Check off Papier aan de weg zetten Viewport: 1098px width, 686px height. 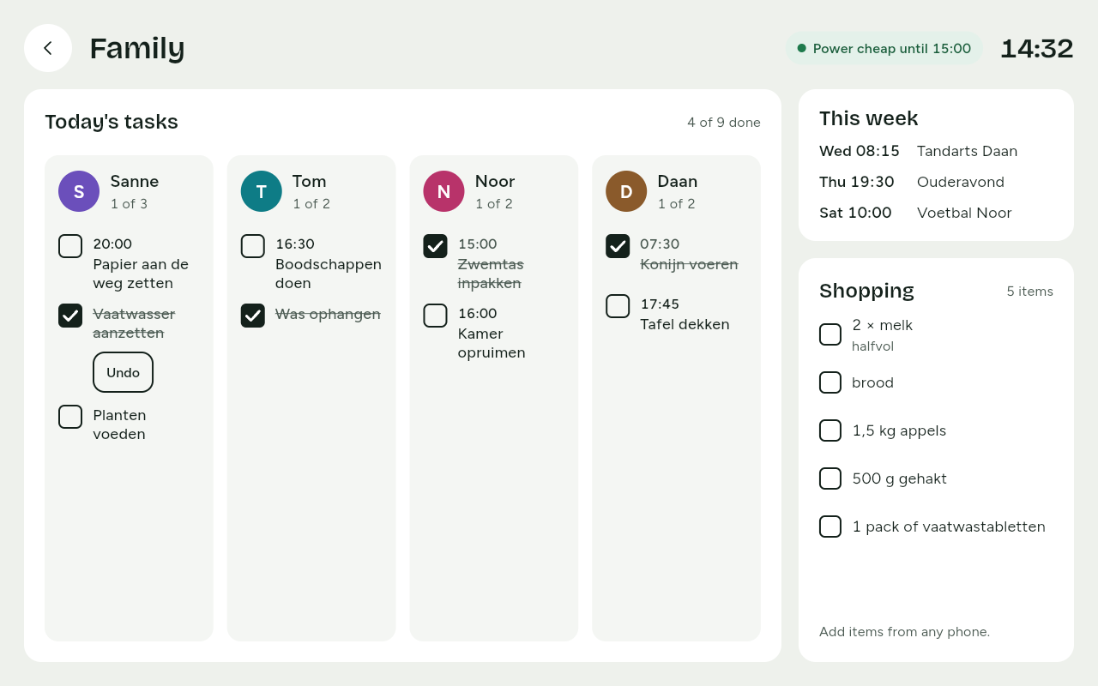coord(70,246)
